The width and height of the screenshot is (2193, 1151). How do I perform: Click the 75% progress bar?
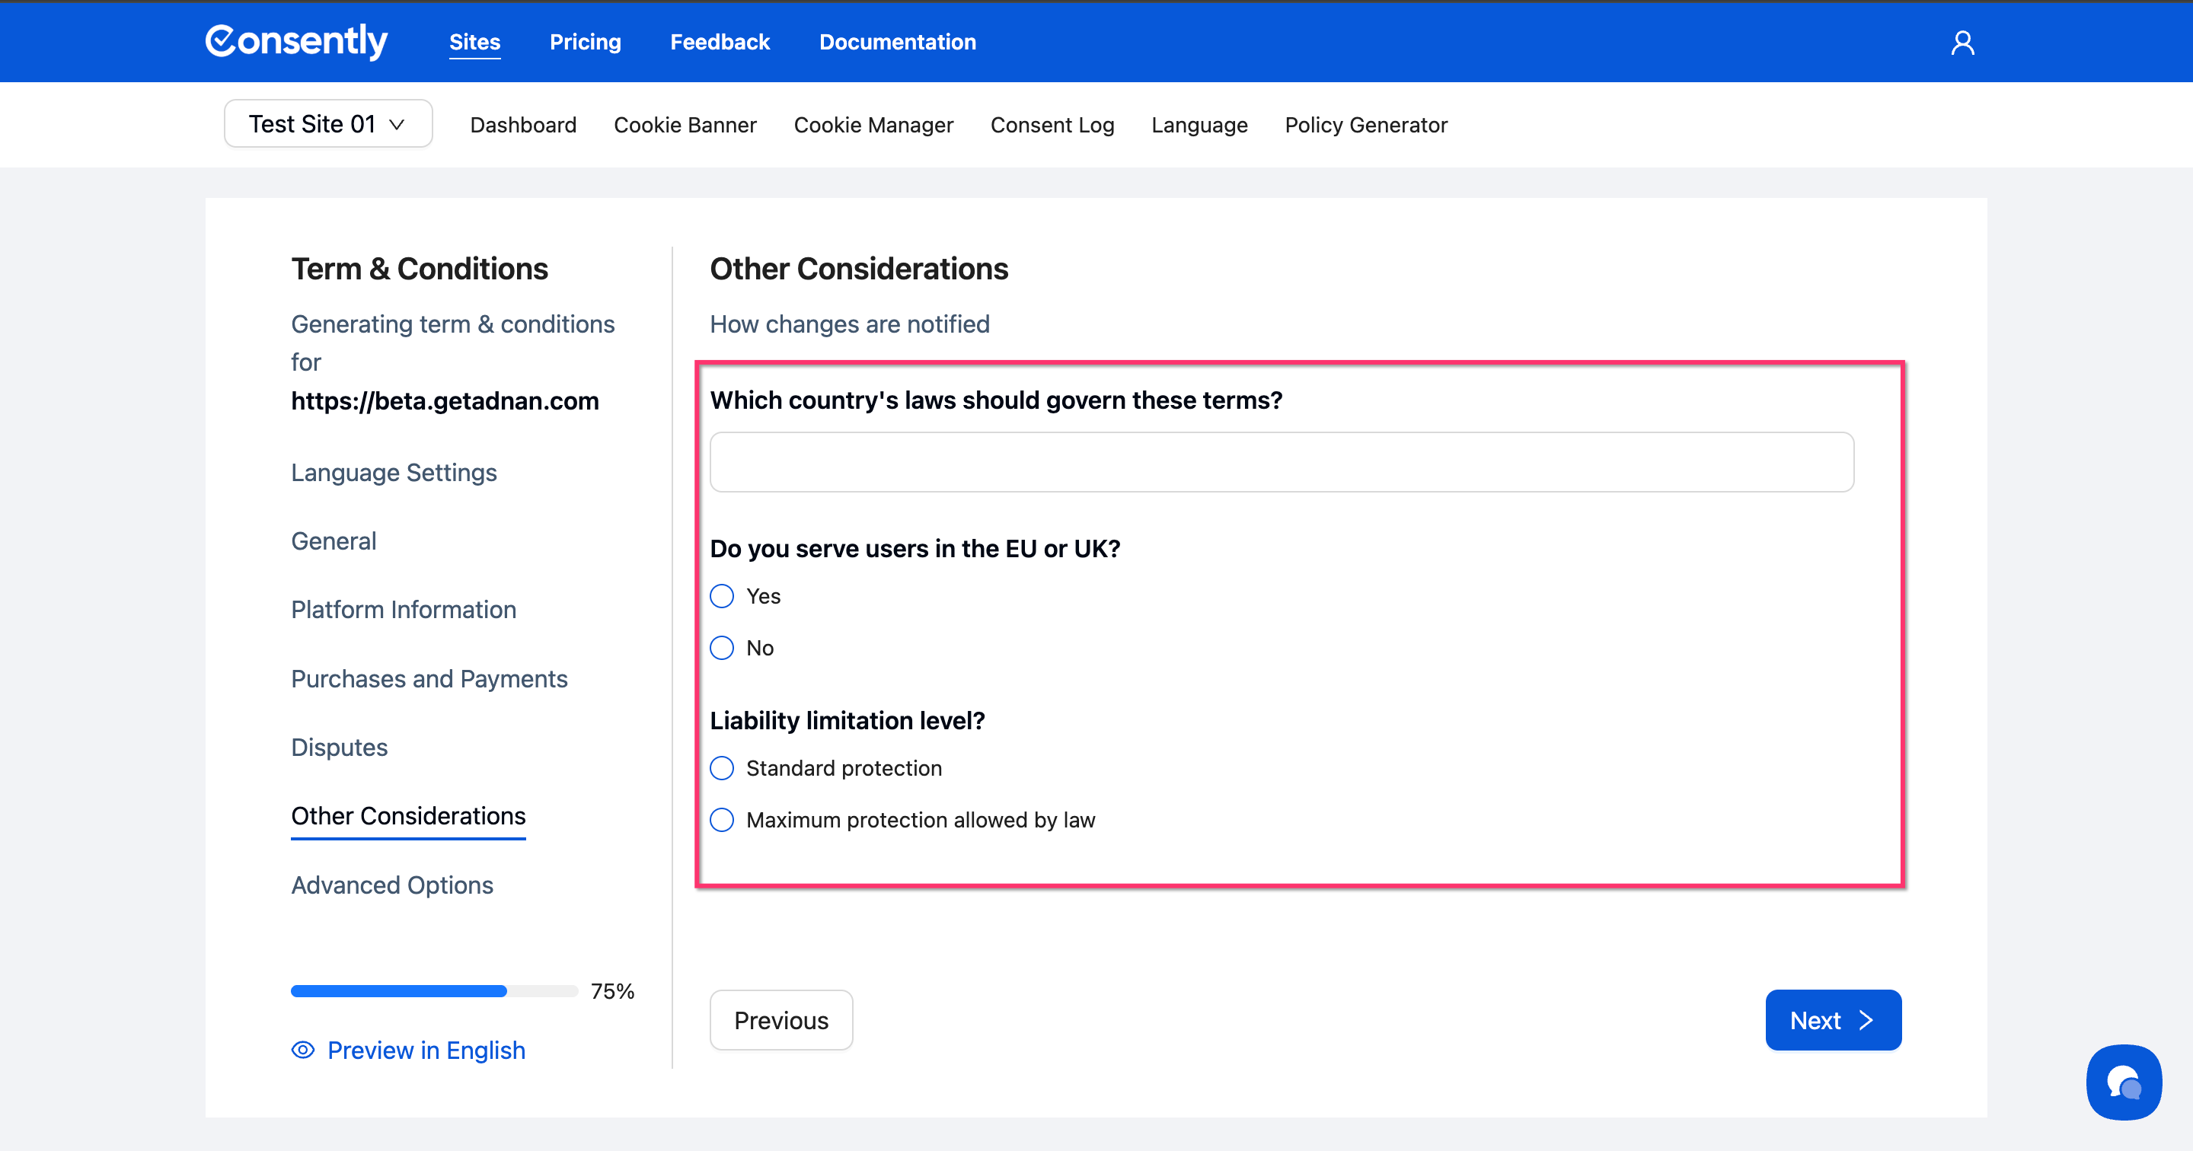coord(434,991)
